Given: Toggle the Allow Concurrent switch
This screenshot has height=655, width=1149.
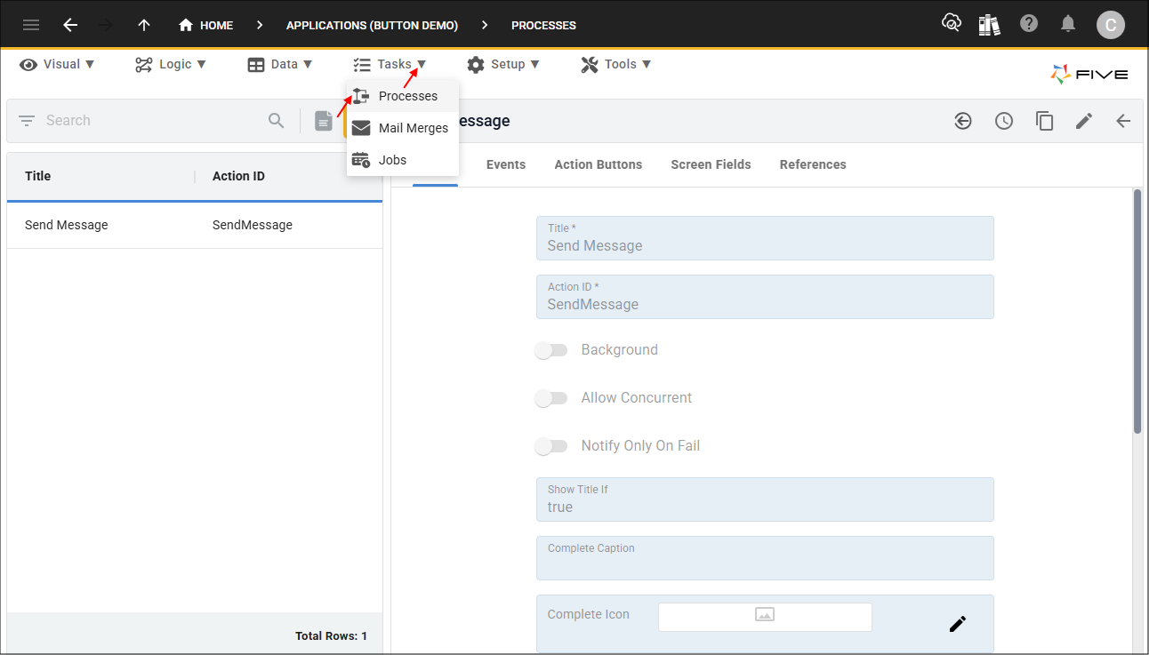Looking at the screenshot, I should 551,398.
